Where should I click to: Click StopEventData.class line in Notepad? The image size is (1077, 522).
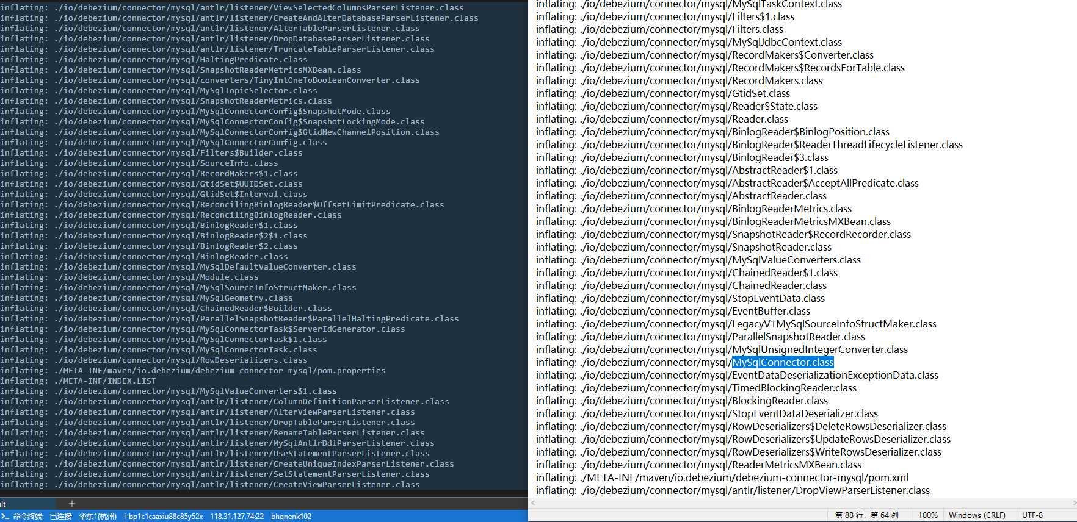681,298
